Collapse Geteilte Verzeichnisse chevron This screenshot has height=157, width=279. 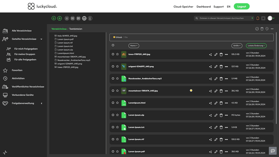[41, 39]
